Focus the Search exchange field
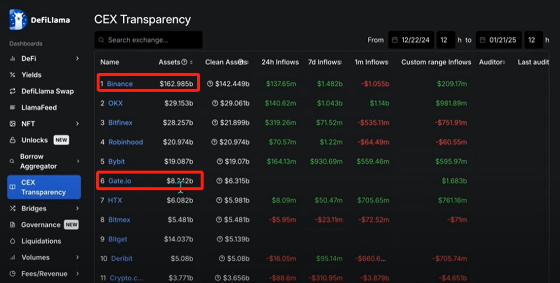 point(148,40)
